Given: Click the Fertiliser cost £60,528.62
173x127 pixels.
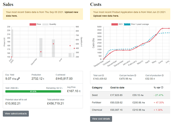Looking at the screenshot, I should coord(116,102).
